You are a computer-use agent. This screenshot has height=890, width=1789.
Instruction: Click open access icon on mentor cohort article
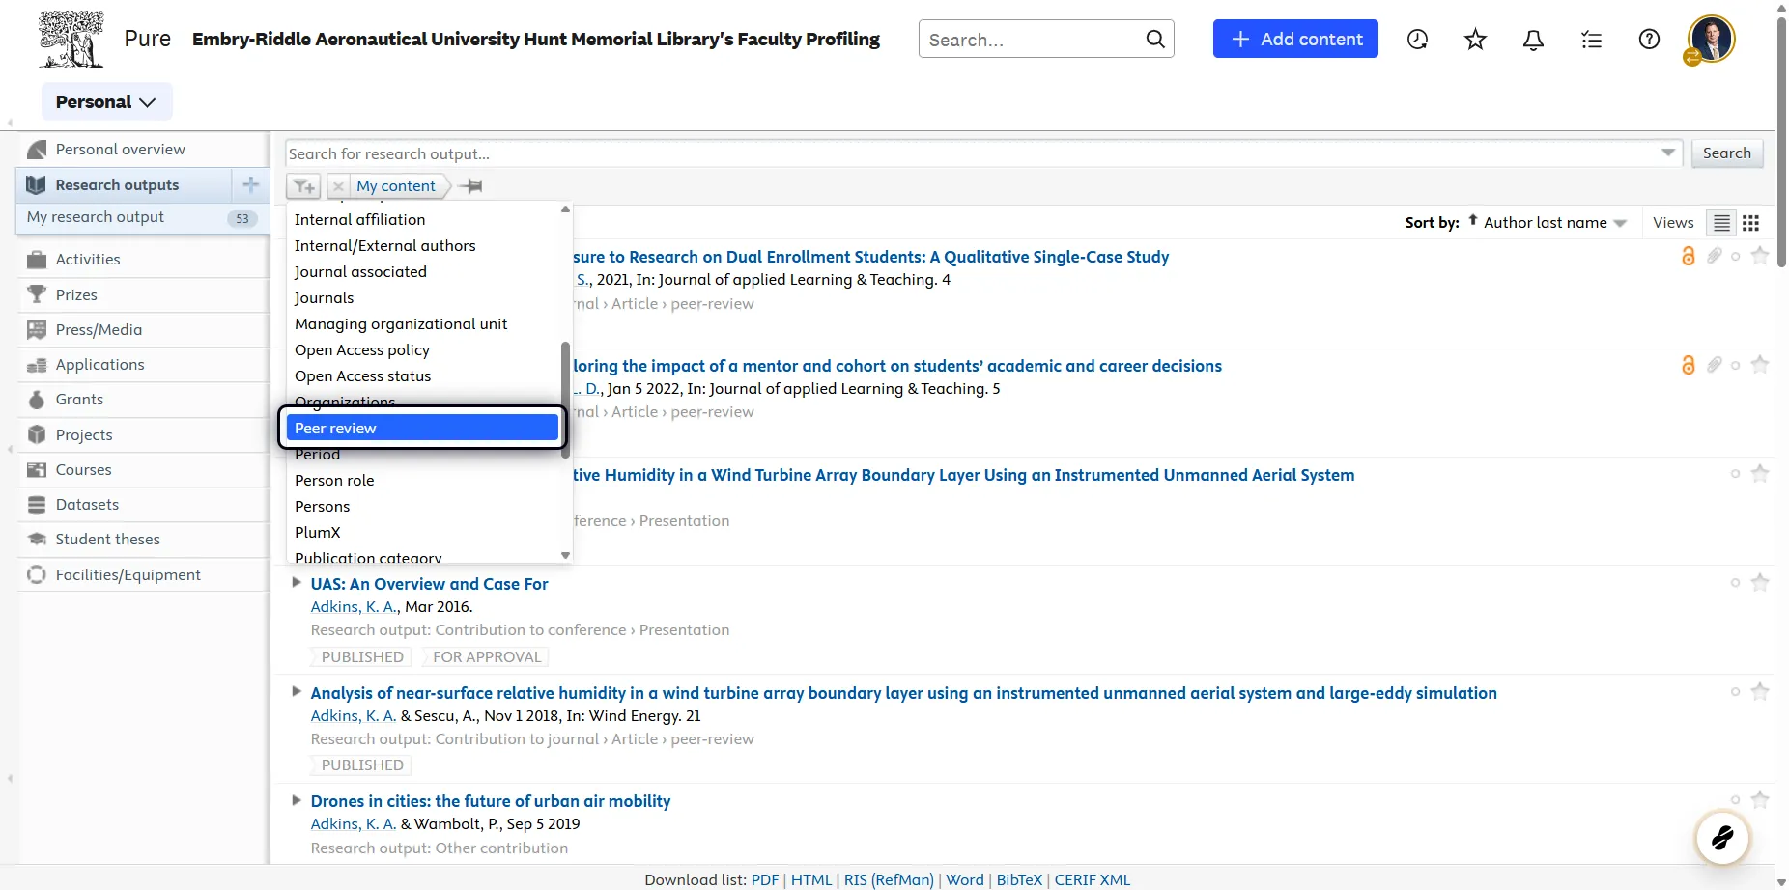[1689, 365]
